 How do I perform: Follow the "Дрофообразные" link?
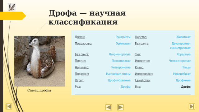pos(119,80)
